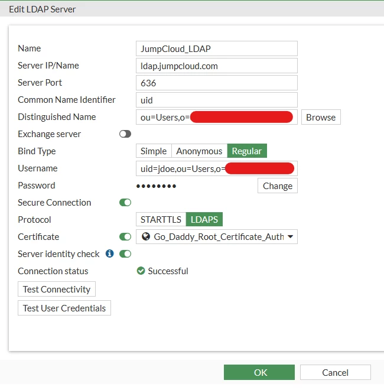Click the green Successful checkmark icon
Screen dimensions: 384x390
(x=141, y=271)
